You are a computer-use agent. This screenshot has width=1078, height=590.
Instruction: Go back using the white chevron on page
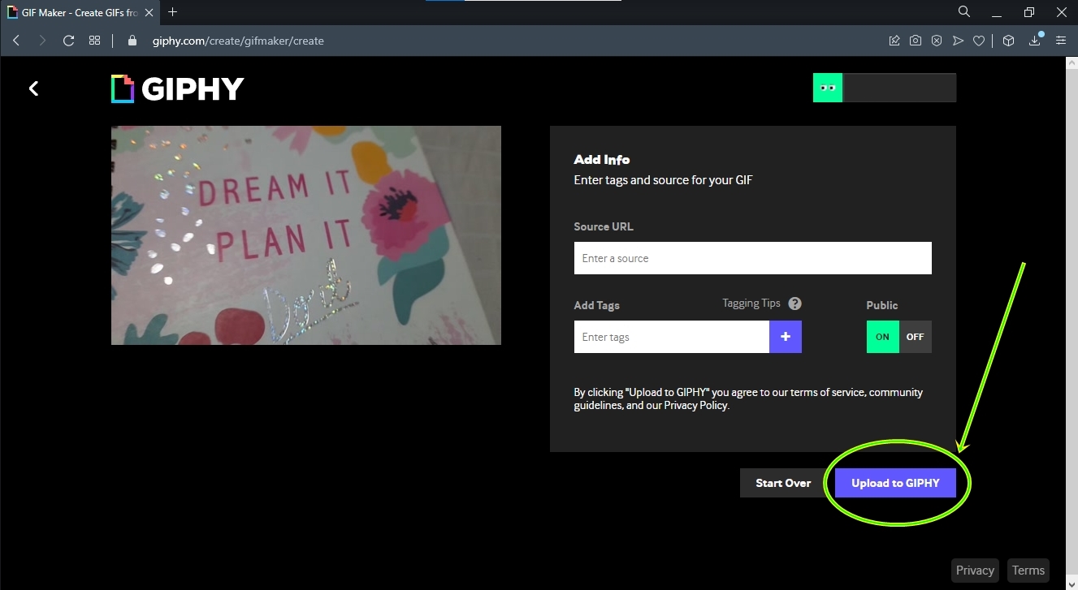(x=33, y=88)
